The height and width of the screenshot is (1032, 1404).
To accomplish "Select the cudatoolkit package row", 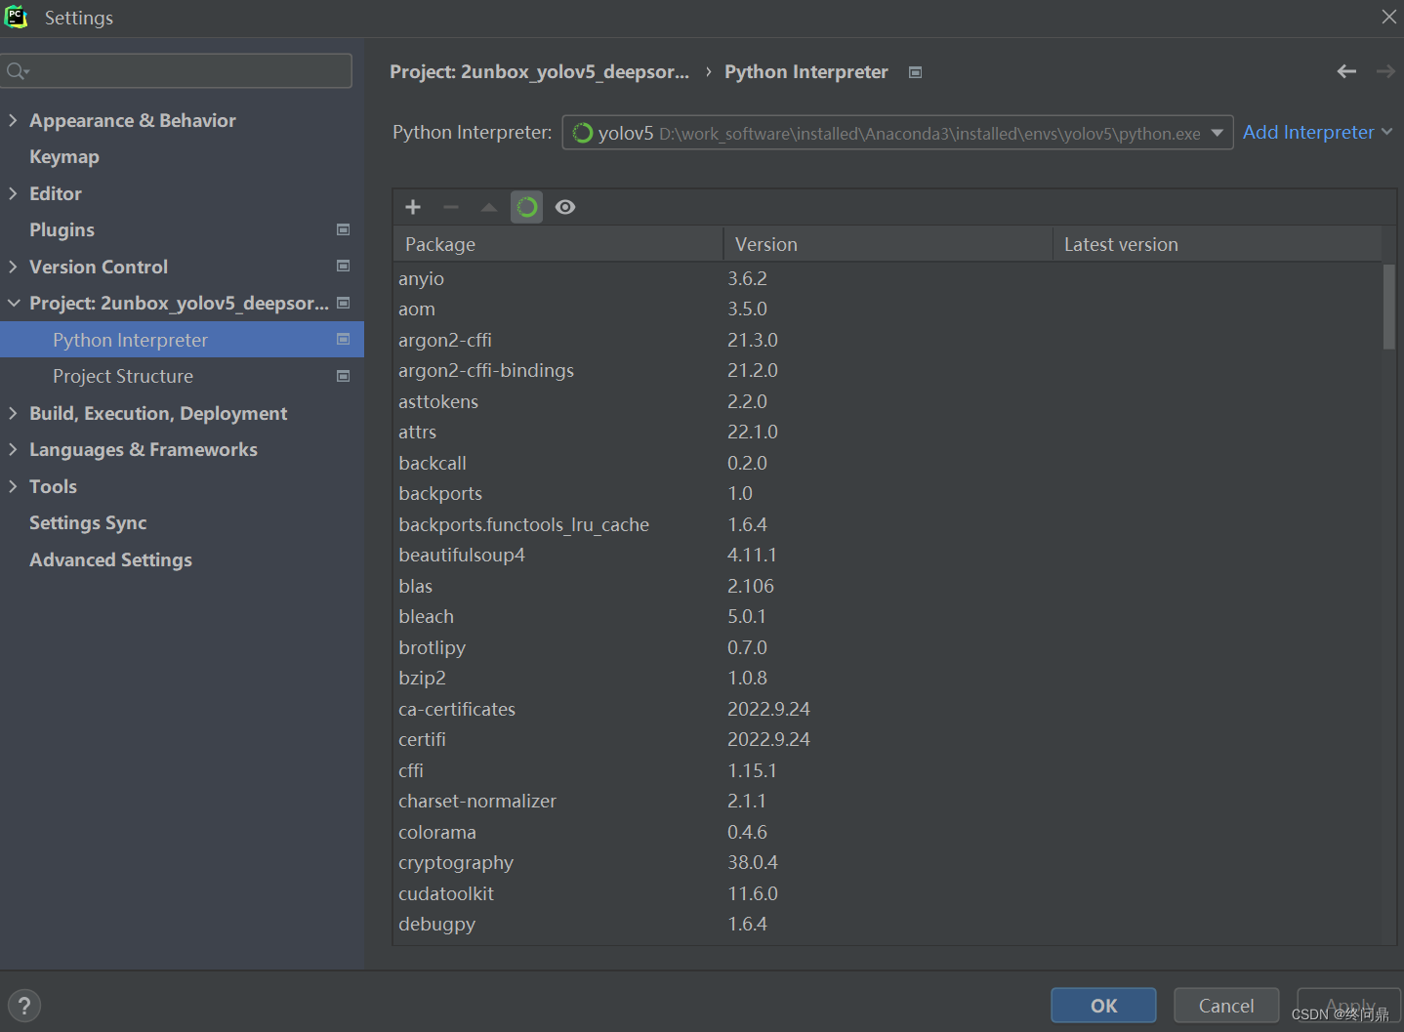I will tap(888, 893).
